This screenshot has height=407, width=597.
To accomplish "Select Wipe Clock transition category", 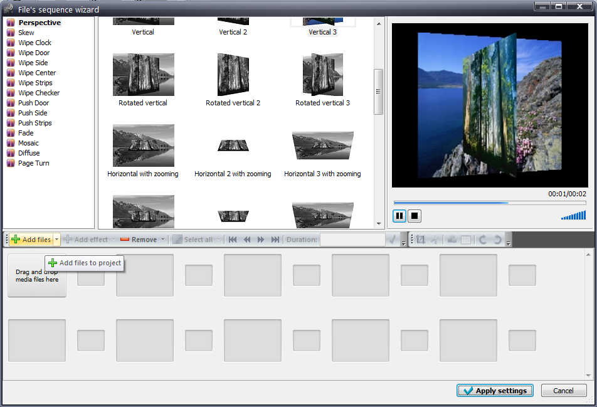I will 34,43.
